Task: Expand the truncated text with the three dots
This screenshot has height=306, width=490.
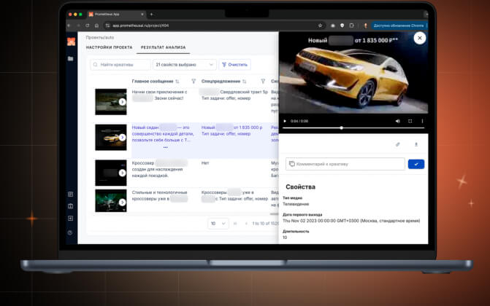Action: coord(165,147)
